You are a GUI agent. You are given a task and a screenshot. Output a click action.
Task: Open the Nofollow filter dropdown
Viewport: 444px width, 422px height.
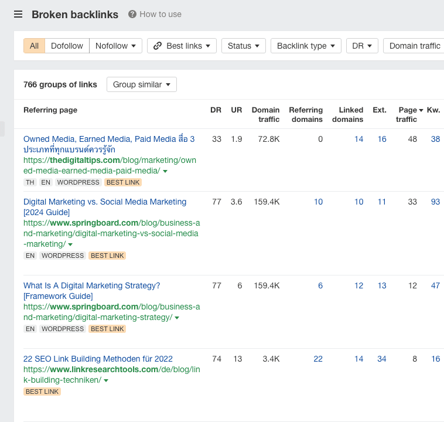pyautogui.click(x=115, y=46)
